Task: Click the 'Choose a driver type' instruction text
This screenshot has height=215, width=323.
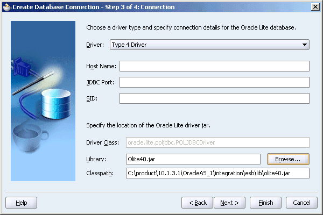Action: point(191,27)
